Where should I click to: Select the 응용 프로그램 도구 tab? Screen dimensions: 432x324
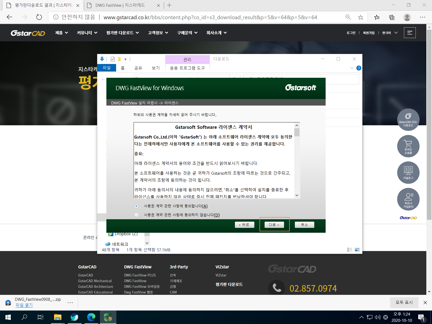[187, 68]
